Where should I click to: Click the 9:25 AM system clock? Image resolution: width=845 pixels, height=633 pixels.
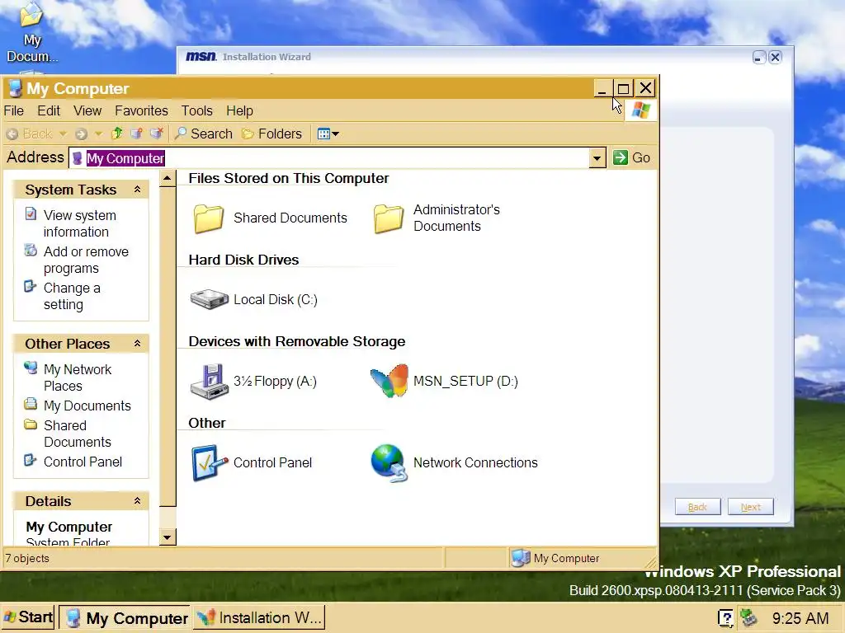pyautogui.click(x=800, y=618)
